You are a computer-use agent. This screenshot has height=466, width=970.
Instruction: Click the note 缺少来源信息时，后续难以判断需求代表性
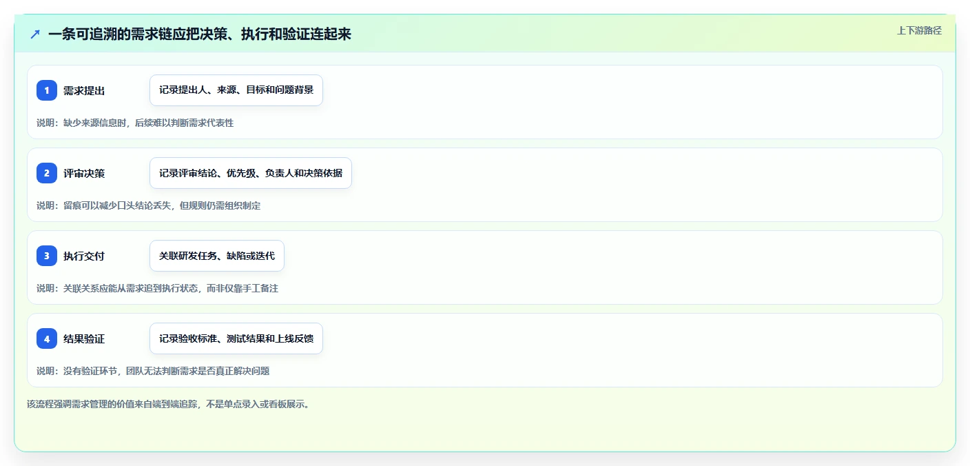pyautogui.click(x=135, y=123)
